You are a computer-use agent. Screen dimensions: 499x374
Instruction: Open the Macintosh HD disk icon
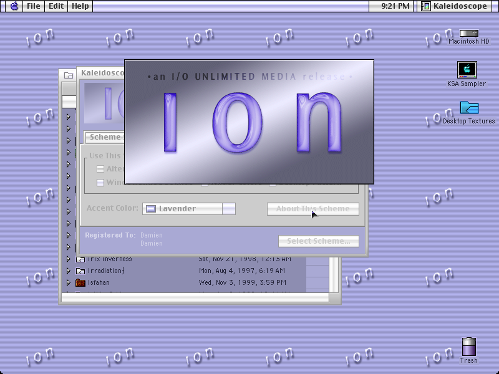click(x=469, y=34)
